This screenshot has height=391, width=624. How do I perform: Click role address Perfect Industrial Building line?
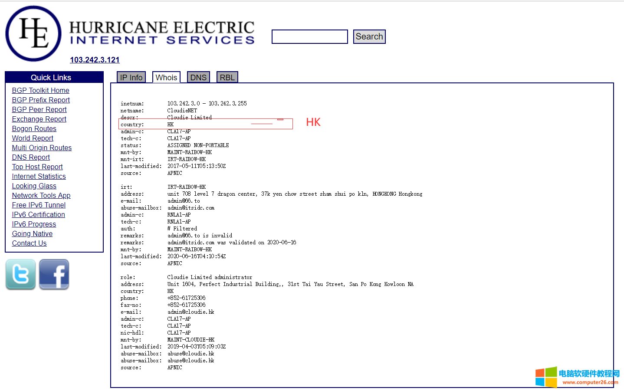[x=290, y=284]
